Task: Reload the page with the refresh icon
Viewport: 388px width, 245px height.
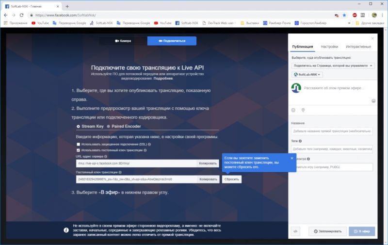Action: coord(21,15)
